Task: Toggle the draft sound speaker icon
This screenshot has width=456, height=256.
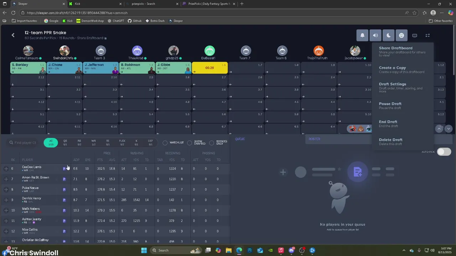Action: (x=375, y=35)
